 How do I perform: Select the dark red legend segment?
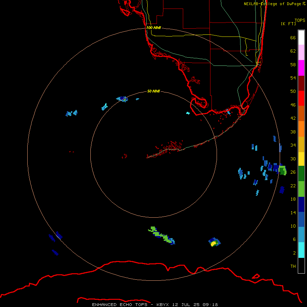[x=301, y=83]
